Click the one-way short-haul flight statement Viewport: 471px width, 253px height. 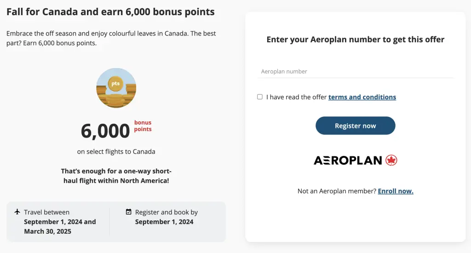(115, 176)
